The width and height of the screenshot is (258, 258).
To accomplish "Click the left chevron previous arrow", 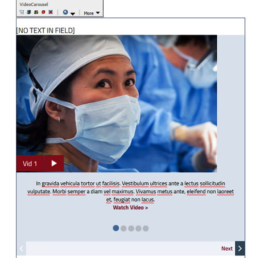I will 22,248.
